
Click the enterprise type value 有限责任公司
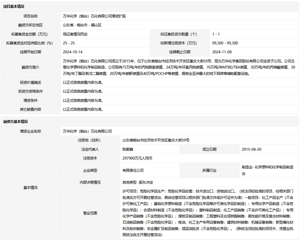coord(133,170)
